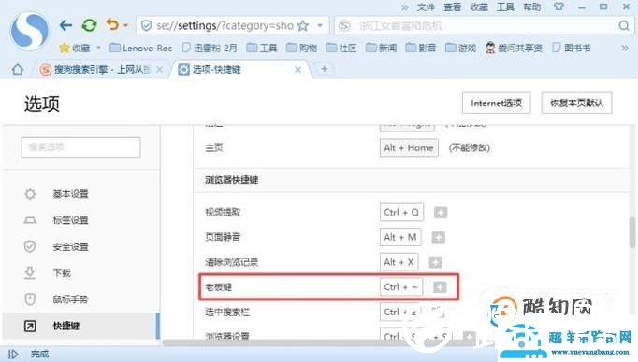Screen dimensions: 638x362
Task: Click the search engine icon in search box
Action: 344,26
